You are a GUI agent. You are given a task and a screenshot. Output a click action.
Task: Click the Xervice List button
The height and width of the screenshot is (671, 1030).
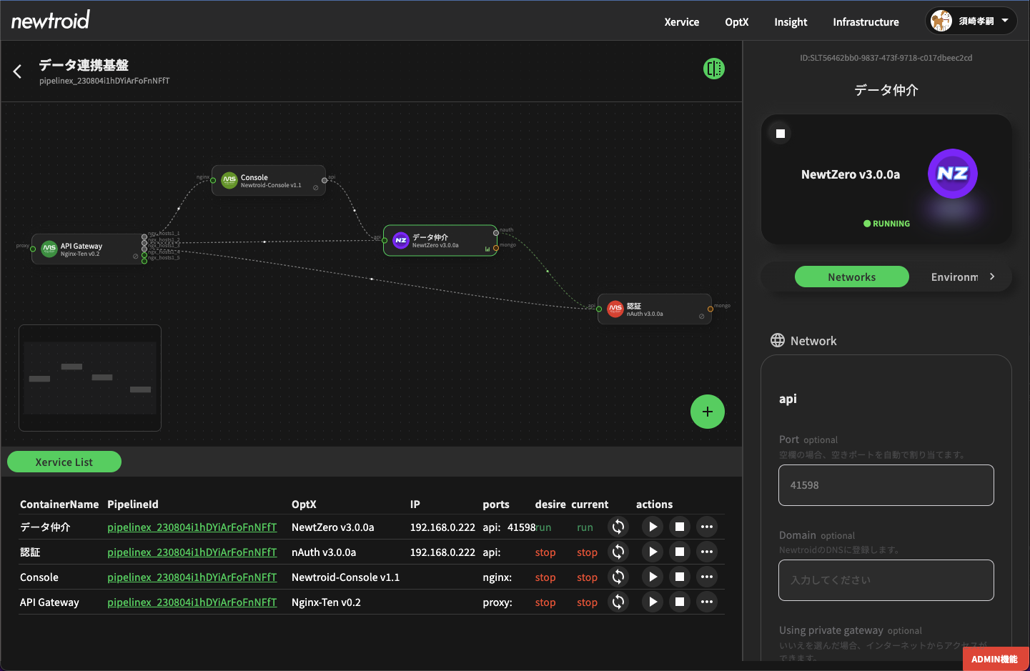coord(64,462)
